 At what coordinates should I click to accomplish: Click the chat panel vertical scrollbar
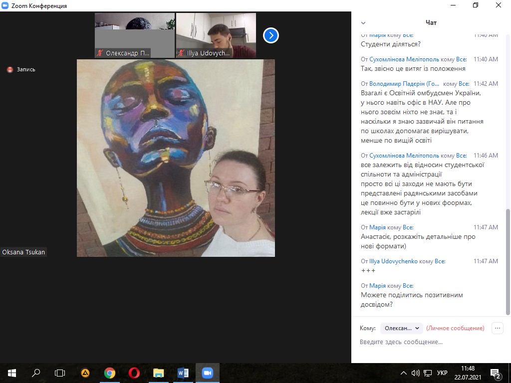tap(508, 262)
